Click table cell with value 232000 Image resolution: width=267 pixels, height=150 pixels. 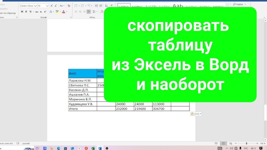[x=125, y=109]
